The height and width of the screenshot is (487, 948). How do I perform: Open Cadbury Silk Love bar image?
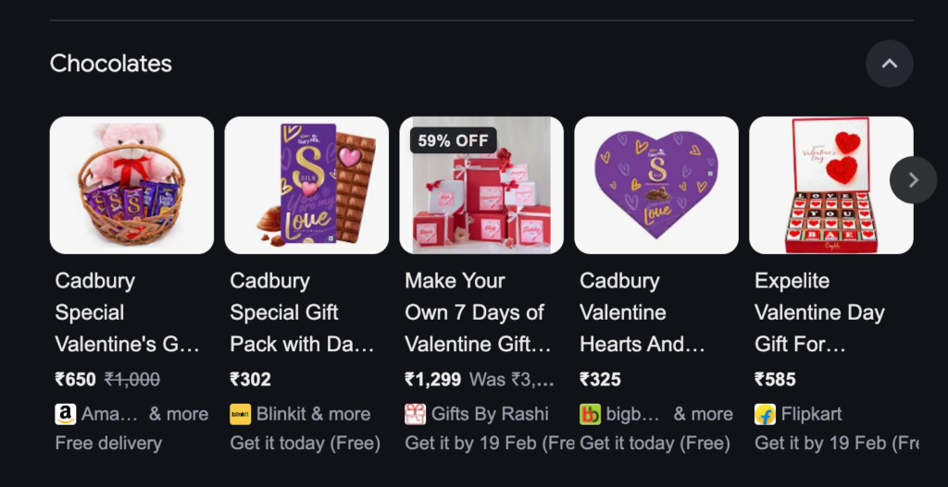click(x=306, y=185)
